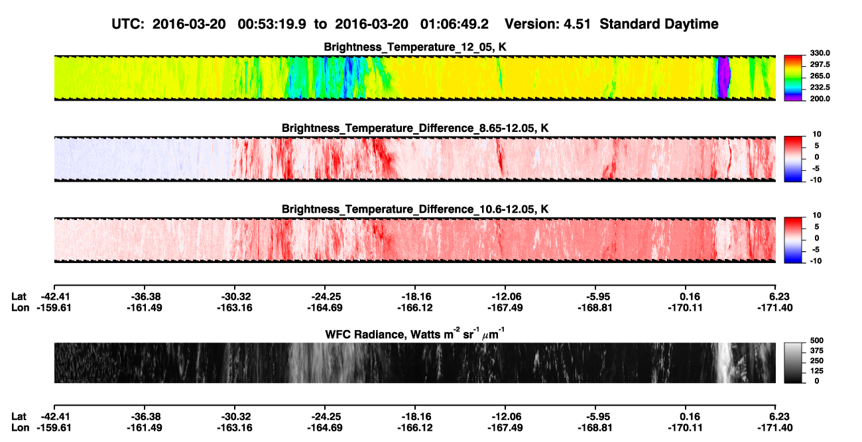
Task: Click upper axis longitude value -166.12
Action: (414, 307)
